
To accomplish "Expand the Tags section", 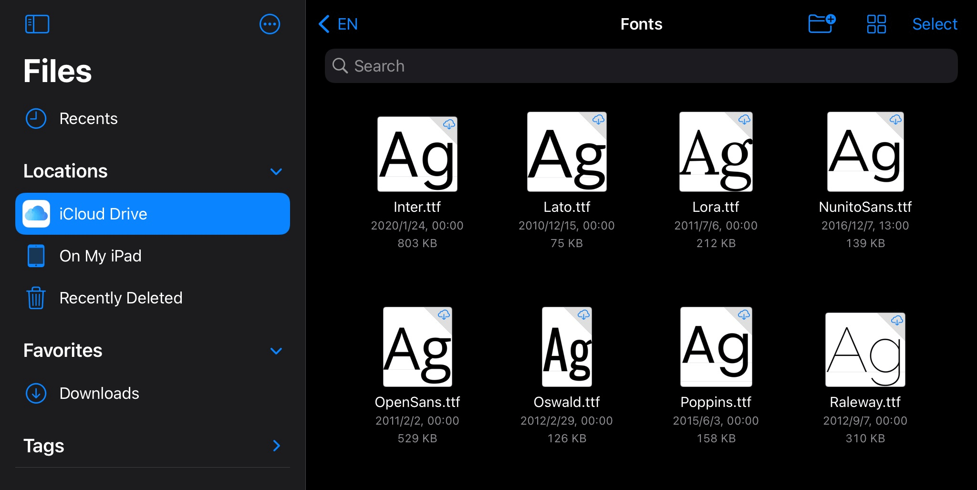I will pyautogui.click(x=276, y=446).
